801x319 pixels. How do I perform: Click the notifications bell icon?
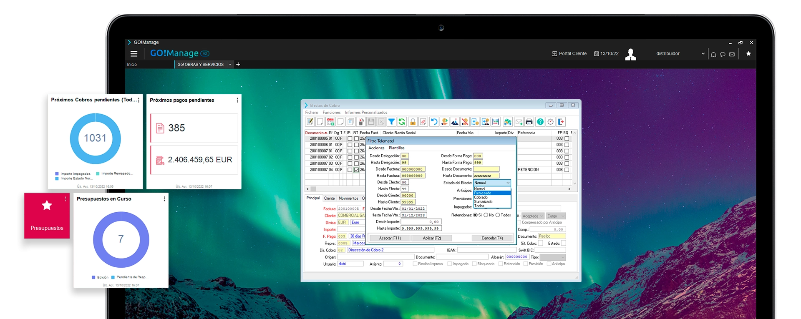713,54
